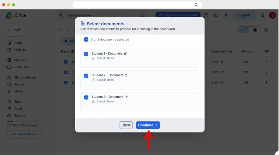Uncheck Student 2 - Document checkbox
The width and height of the screenshot is (279, 155).
[x=86, y=76]
